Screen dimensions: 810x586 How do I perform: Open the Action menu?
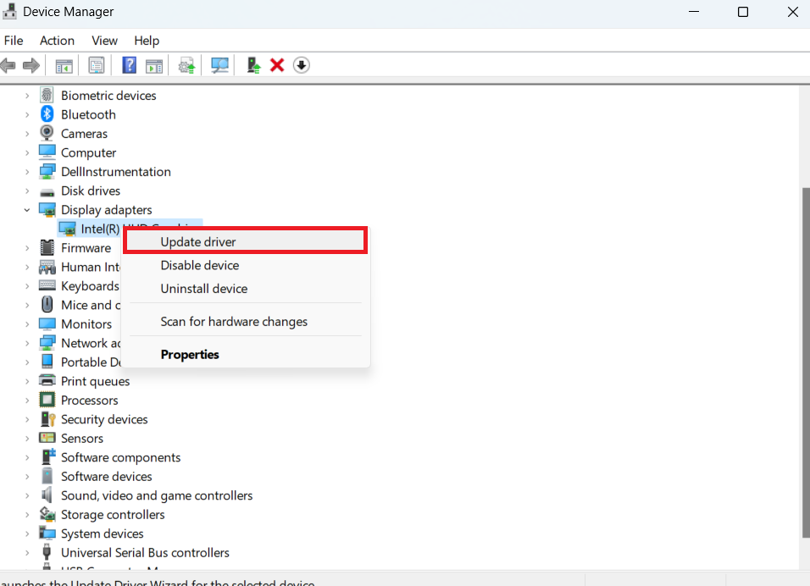pos(57,41)
